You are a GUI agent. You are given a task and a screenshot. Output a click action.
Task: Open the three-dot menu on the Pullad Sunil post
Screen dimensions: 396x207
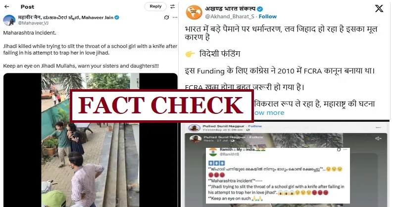(x=378, y=128)
